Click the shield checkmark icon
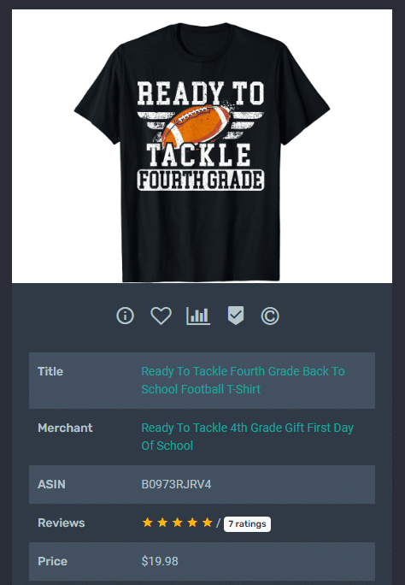The height and width of the screenshot is (585, 405). coord(236,316)
